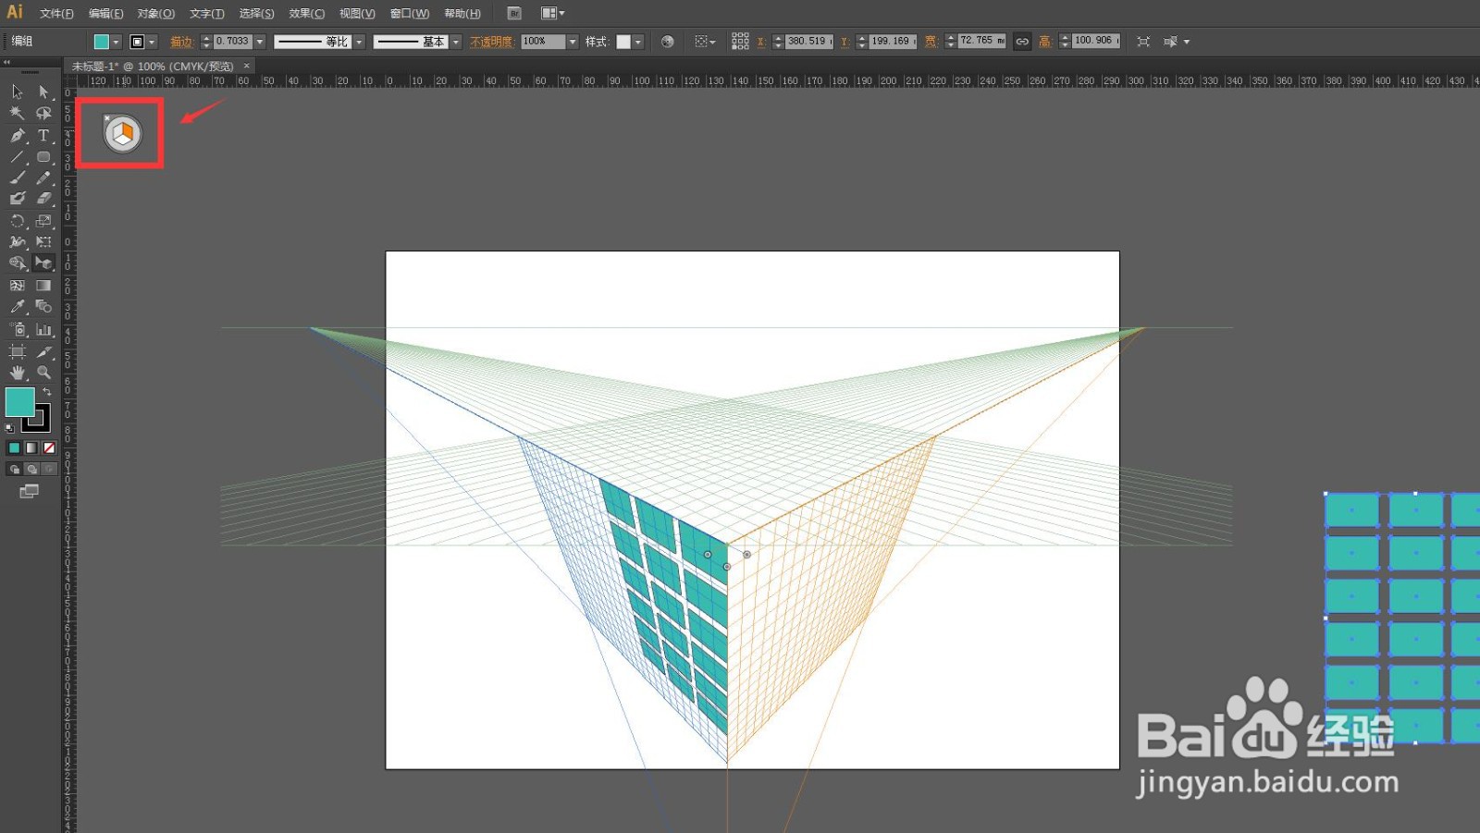Image resolution: width=1480 pixels, height=833 pixels.
Task: Open the 文字(T) menu
Action: coord(206,14)
